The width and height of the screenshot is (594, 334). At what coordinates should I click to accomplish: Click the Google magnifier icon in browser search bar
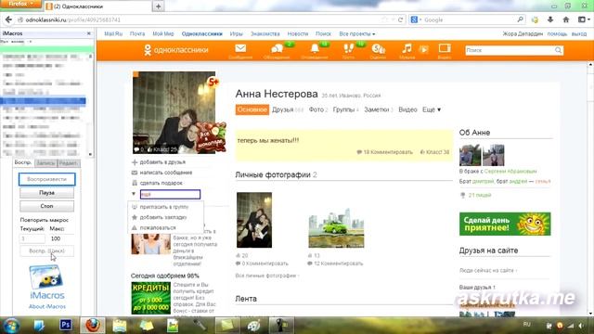tap(520, 19)
